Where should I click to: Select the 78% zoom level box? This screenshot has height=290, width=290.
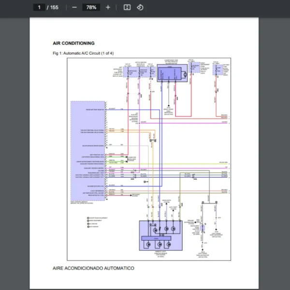(x=91, y=7)
